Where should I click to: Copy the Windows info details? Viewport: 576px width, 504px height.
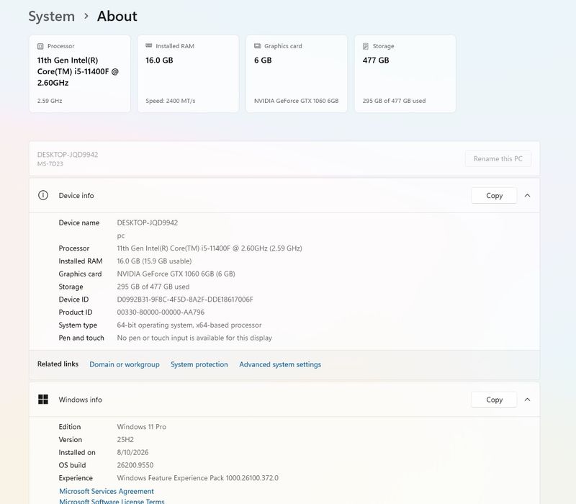[494, 400]
